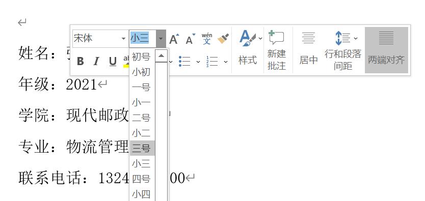425x201 pixels.
Task: Expand the bulleted list dropdown arrow
Action: [198, 62]
